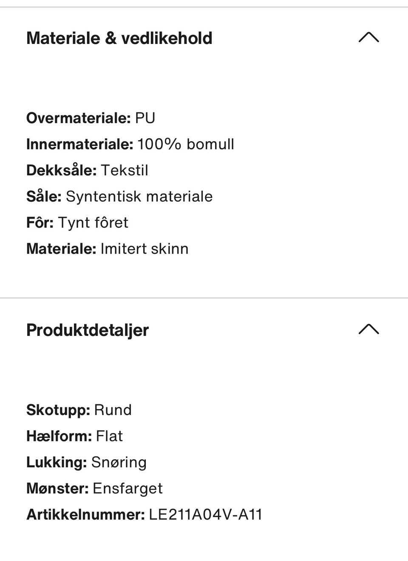
Task: Click the Hælform: Flat line
Action: point(74,436)
